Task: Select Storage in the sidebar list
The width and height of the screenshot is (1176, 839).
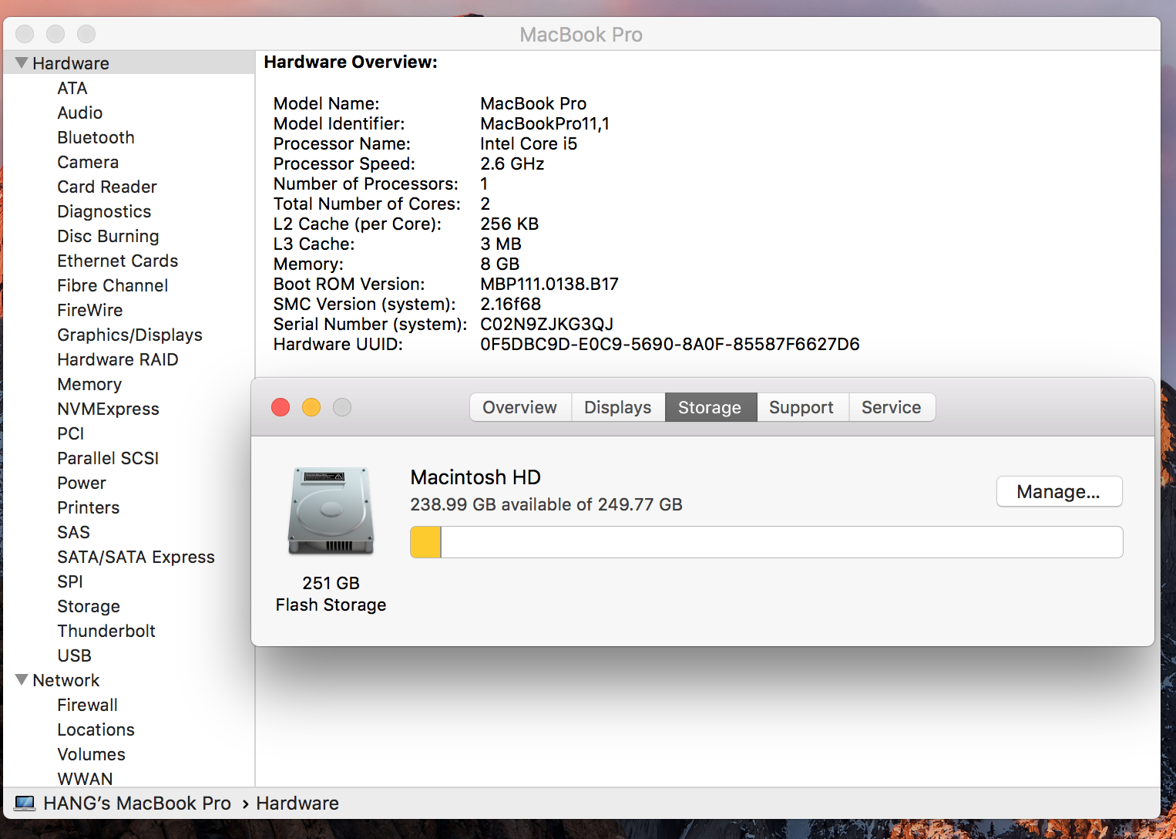Action: point(89,606)
